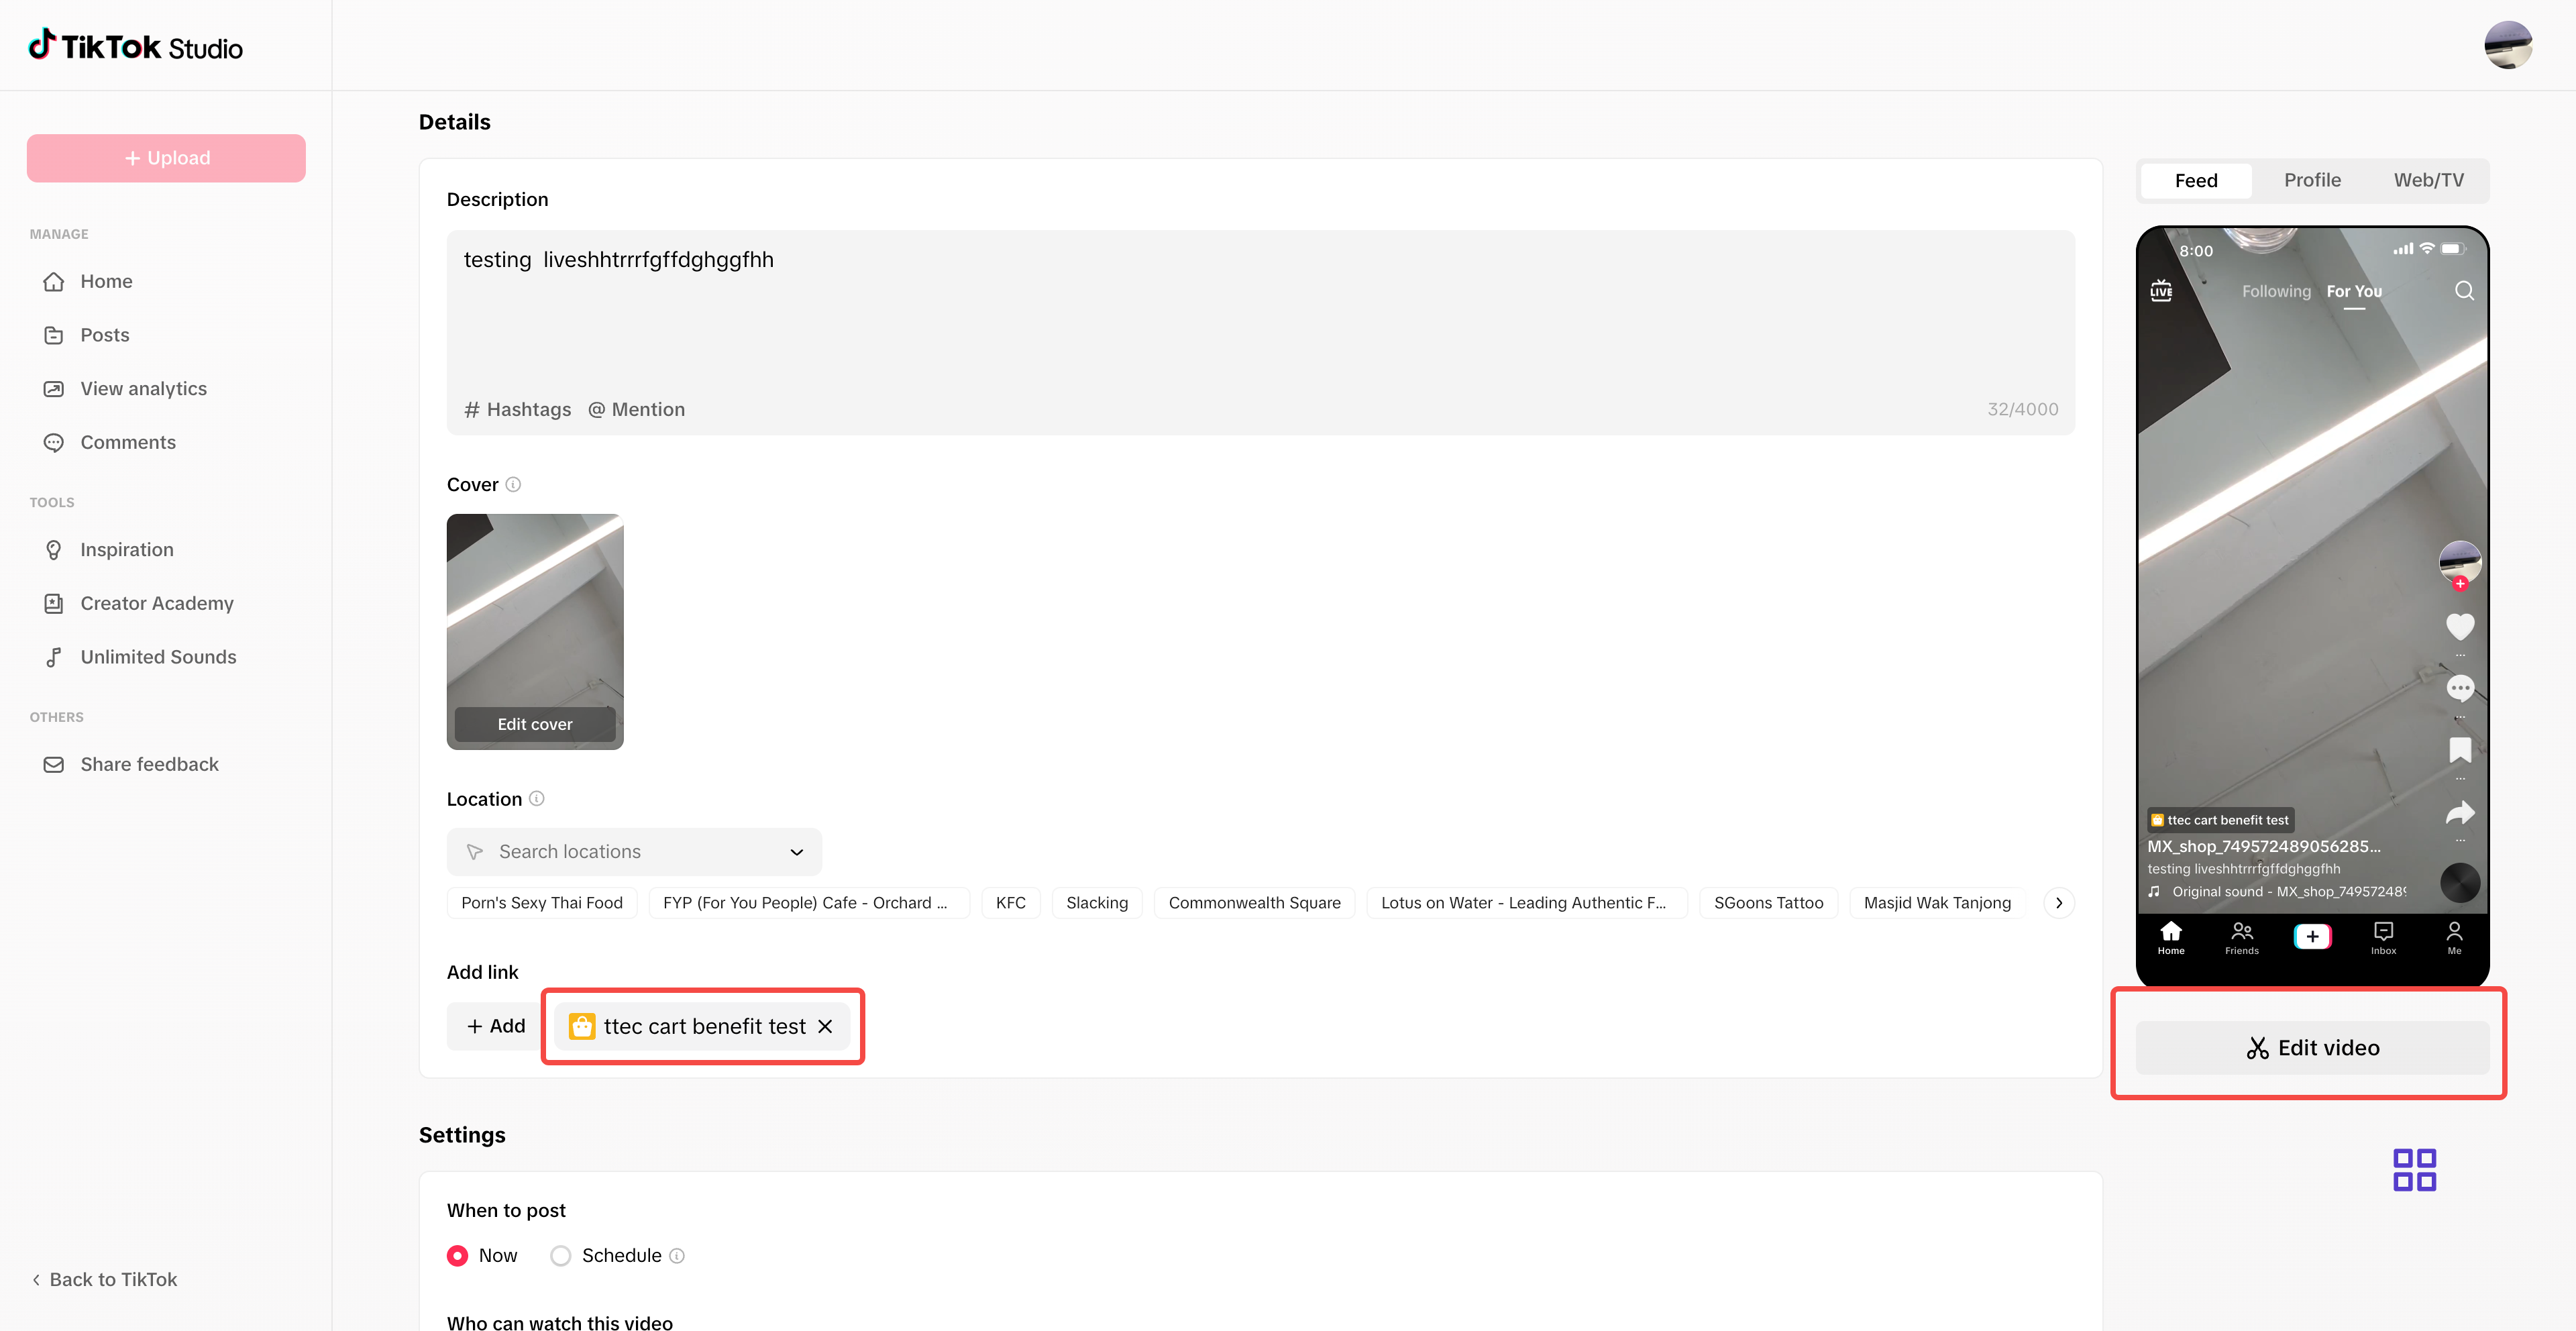Choose the SGoons Tattoo location chip
Viewport: 2576px width, 1331px height.
click(x=1769, y=903)
